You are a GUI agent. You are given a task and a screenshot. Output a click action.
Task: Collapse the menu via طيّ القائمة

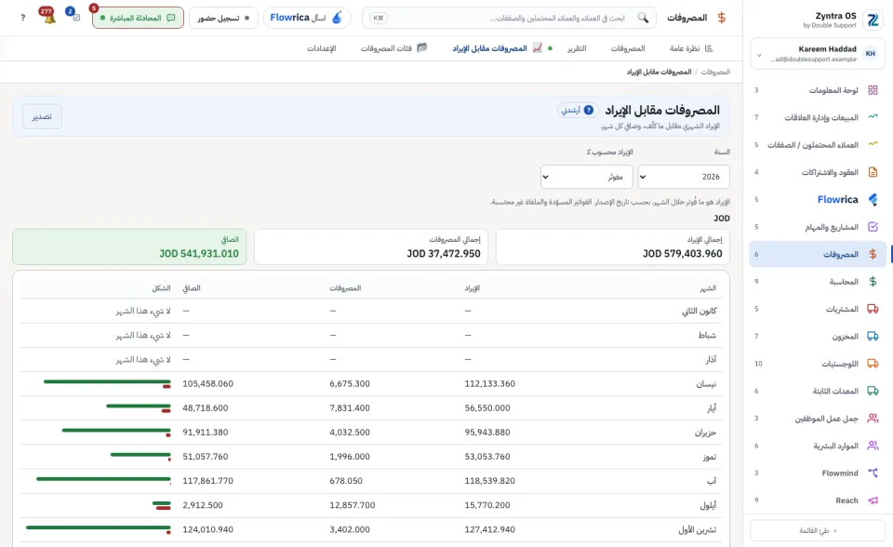pos(818,530)
